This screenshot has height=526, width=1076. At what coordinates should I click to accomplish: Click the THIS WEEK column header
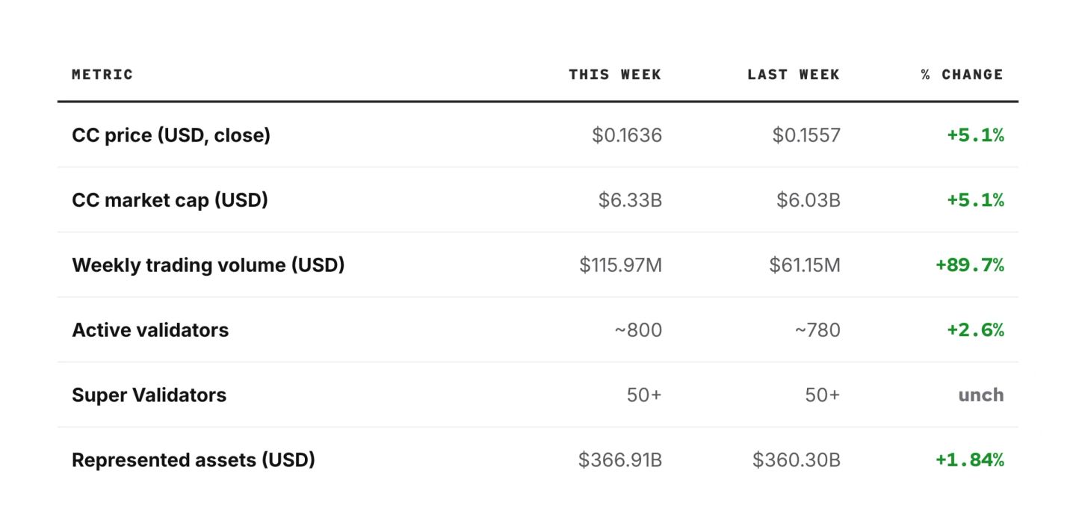(x=615, y=75)
